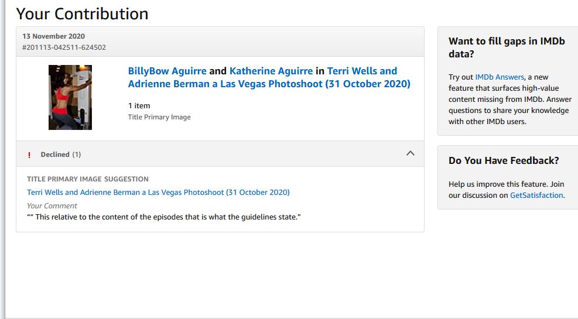Collapse the Declined section chevron
This screenshot has width=578, height=319.
410,153
